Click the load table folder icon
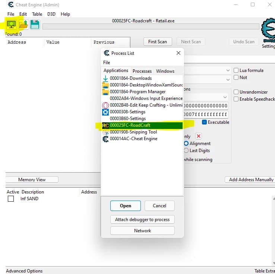Image resolution: width=275 pixels, height=274 pixels. [x=23, y=25]
